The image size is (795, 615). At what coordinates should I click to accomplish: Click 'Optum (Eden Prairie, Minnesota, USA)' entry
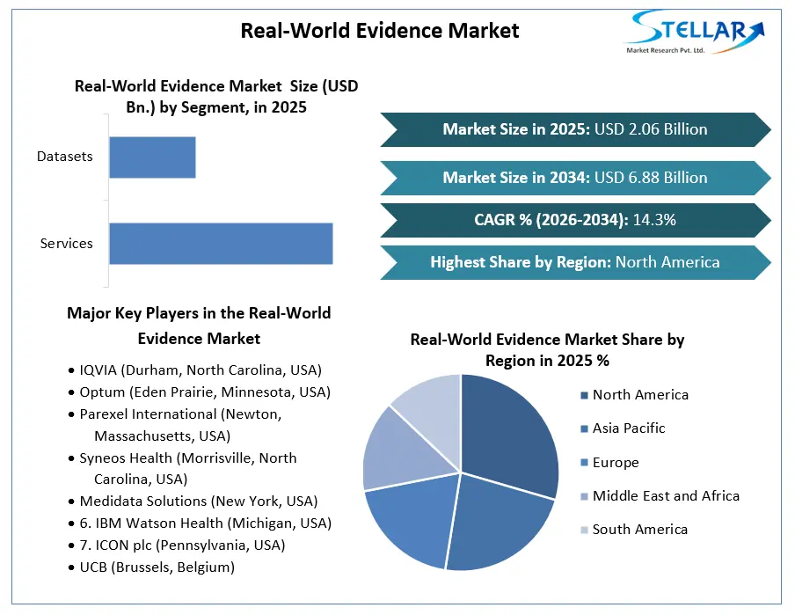200,392
